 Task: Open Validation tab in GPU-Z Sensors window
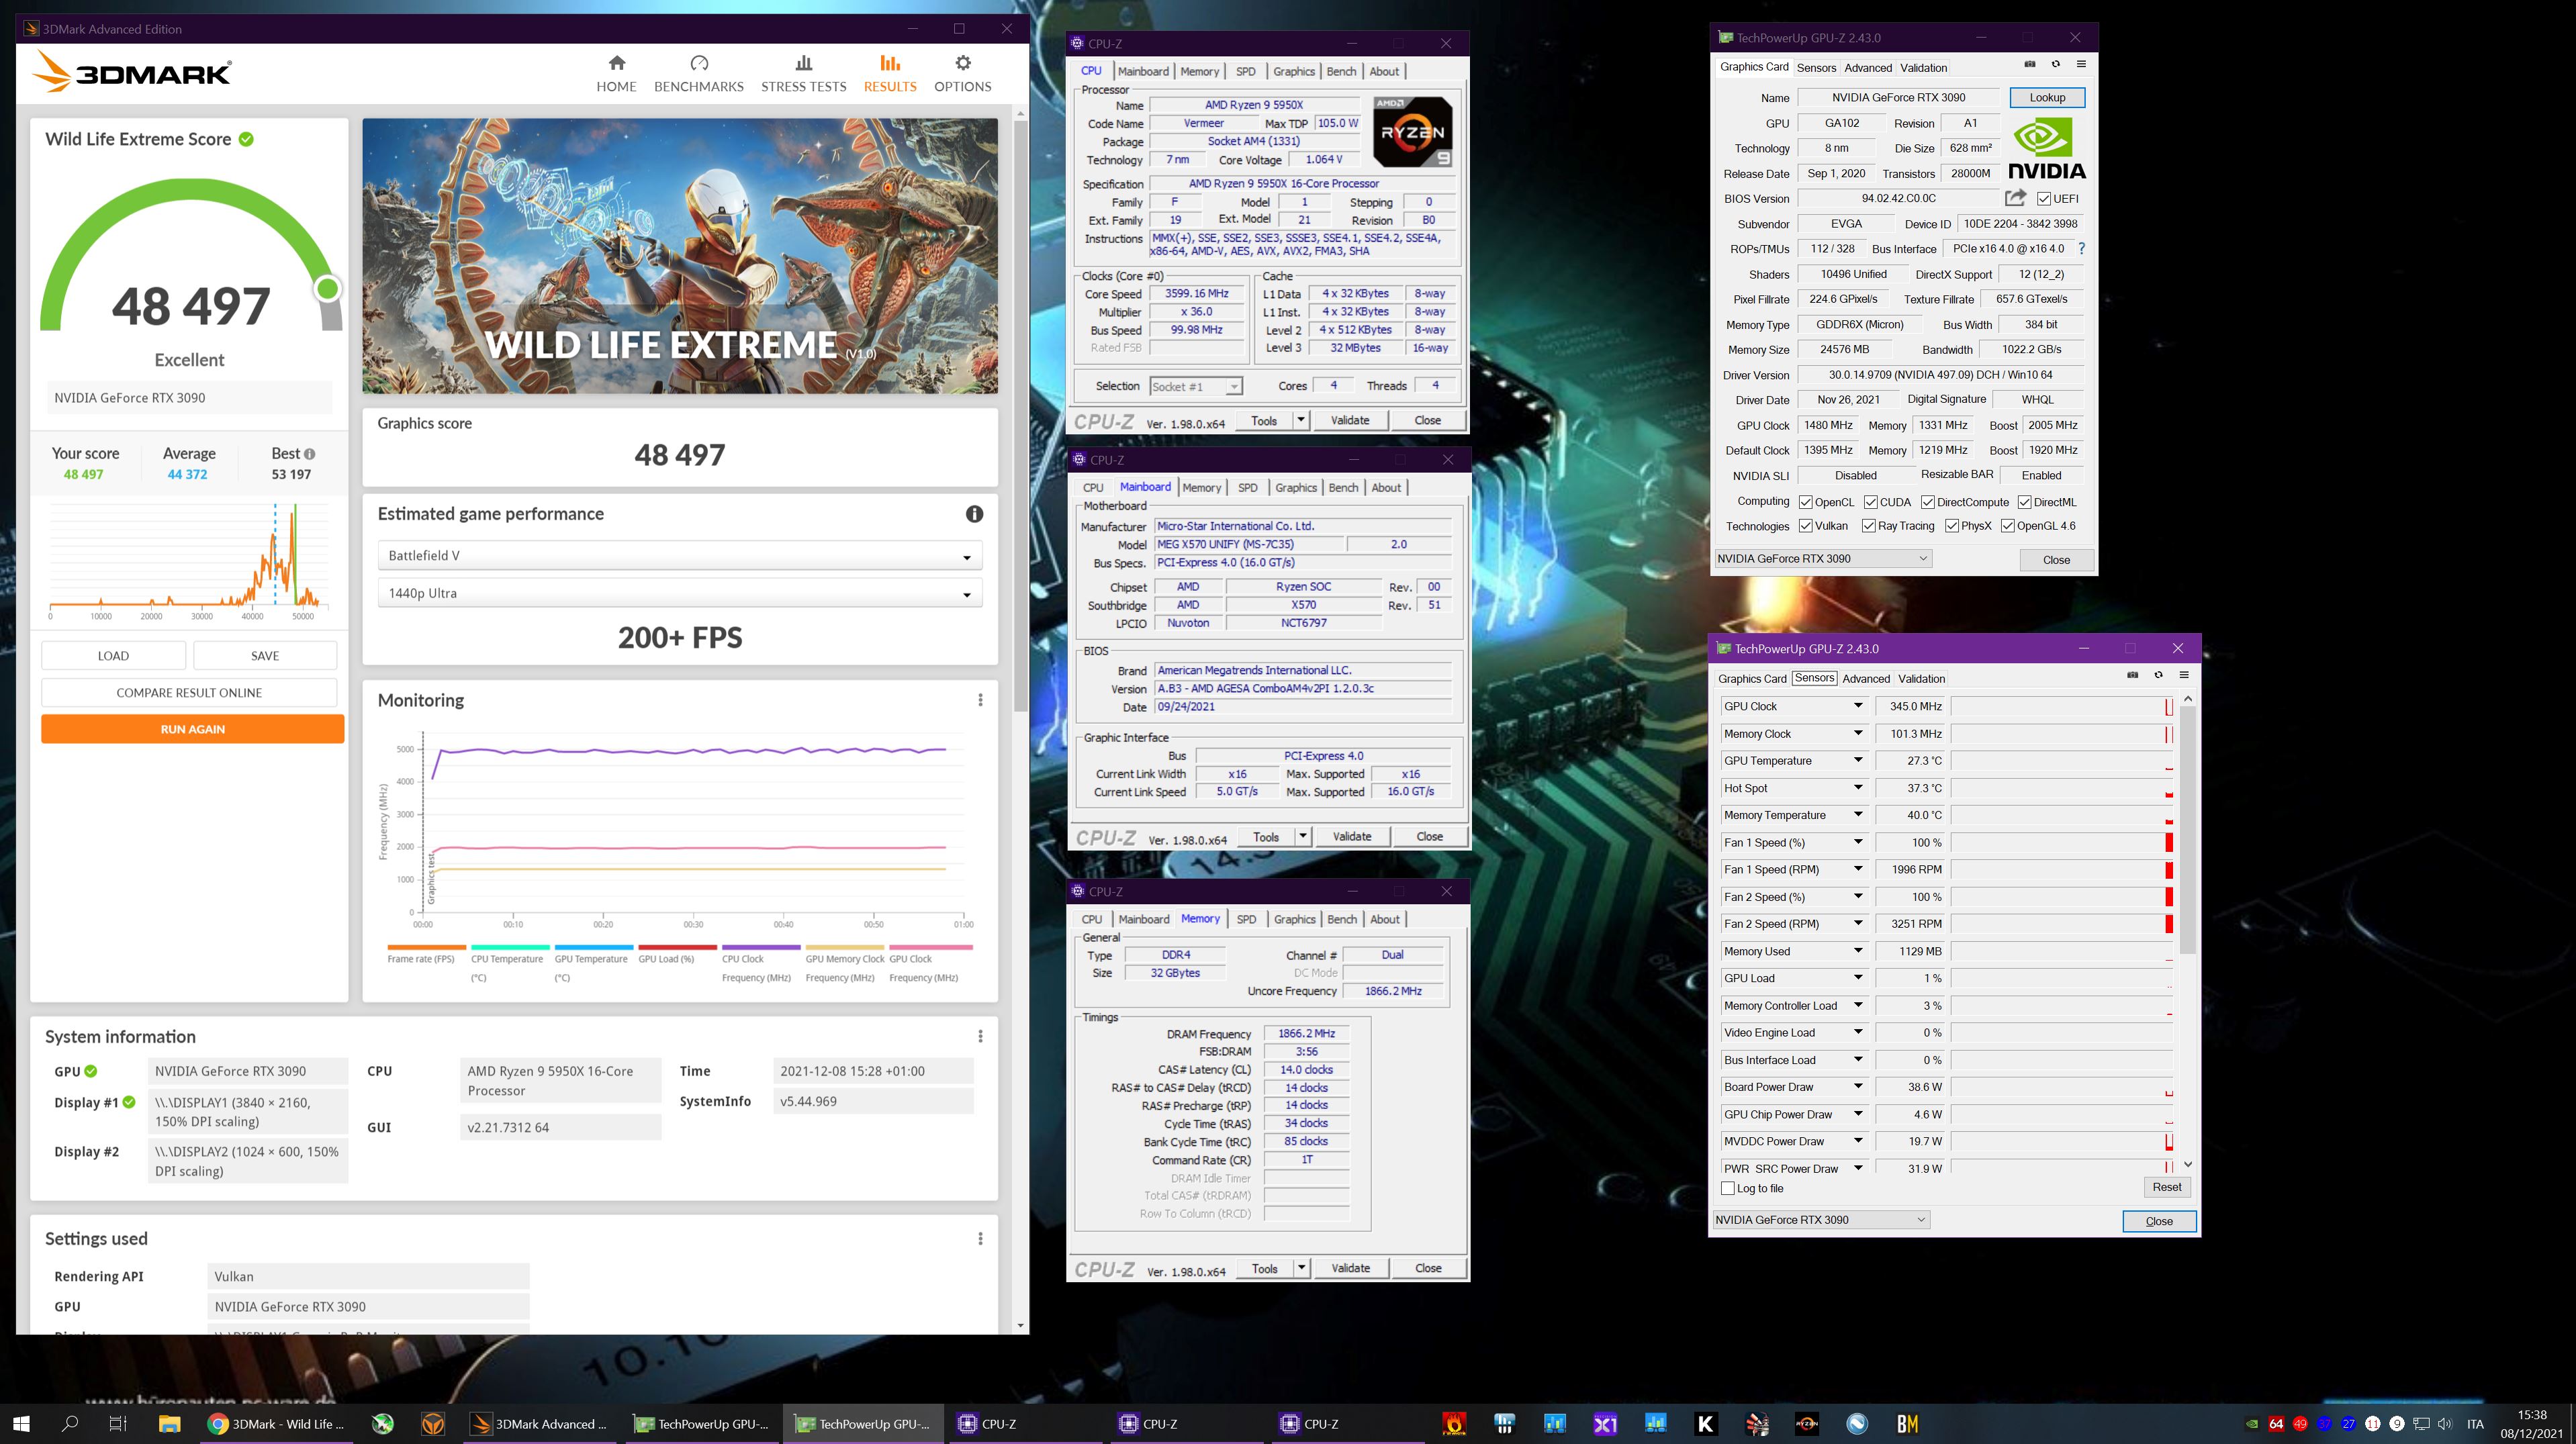pos(1921,679)
